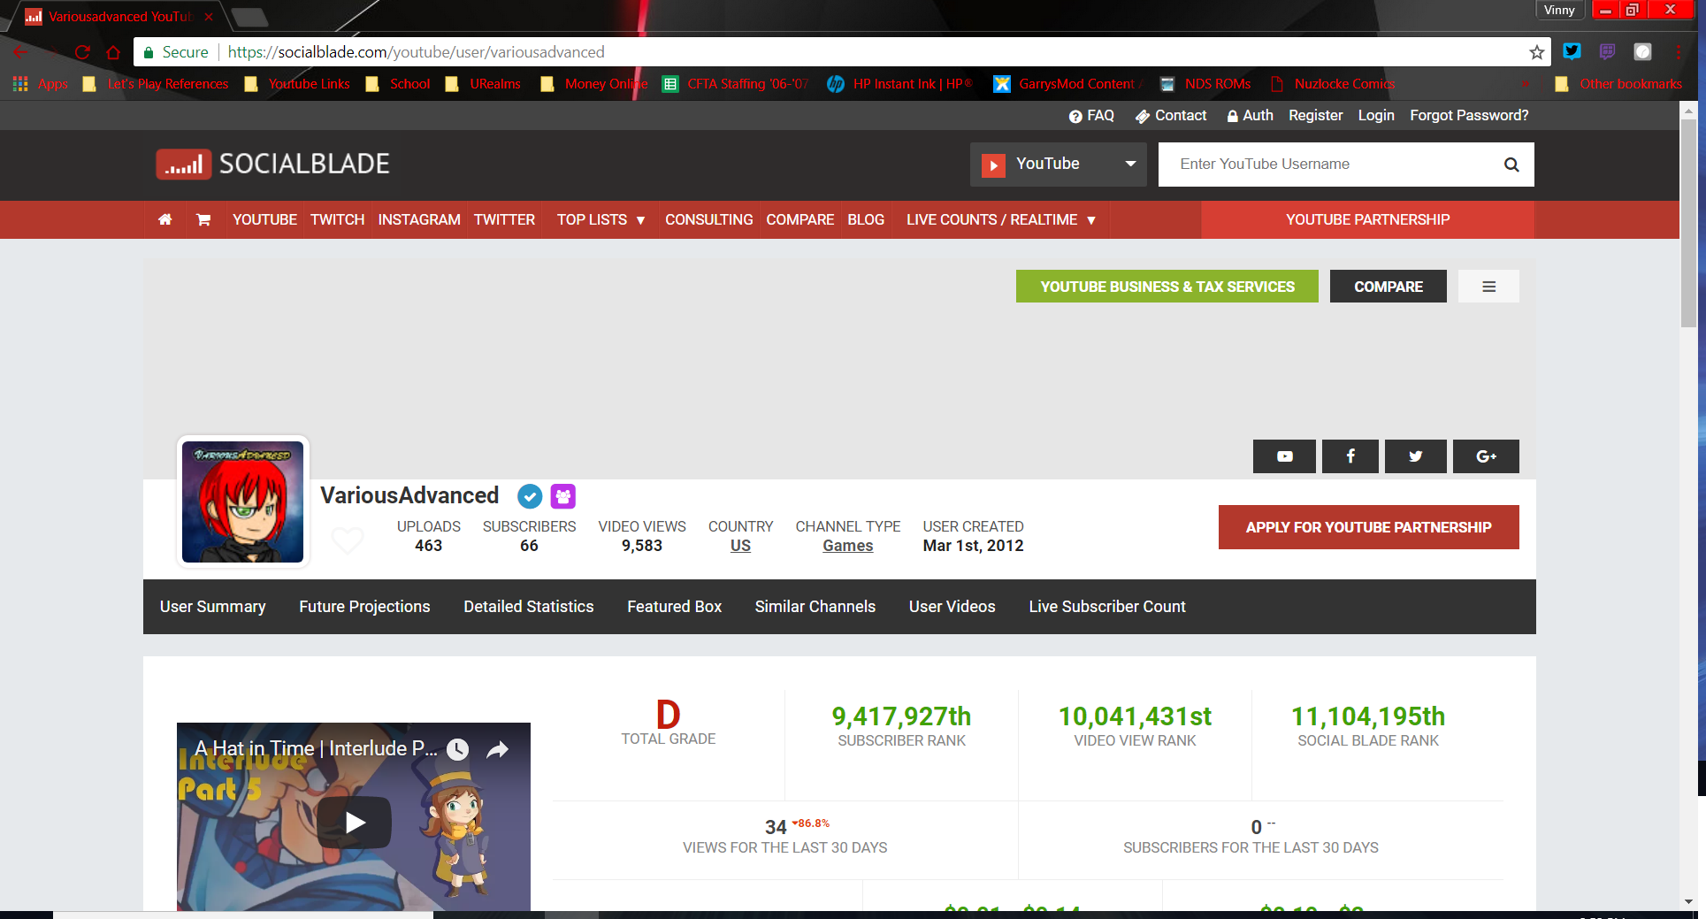This screenshot has width=1706, height=919.
Task: Open the Other bookmarks folder
Action: (1618, 84)
